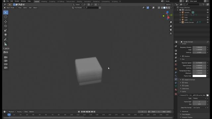212x119 pixels.
Task: Open the View Layer properties tab
Action: click(x=176, y=58)
